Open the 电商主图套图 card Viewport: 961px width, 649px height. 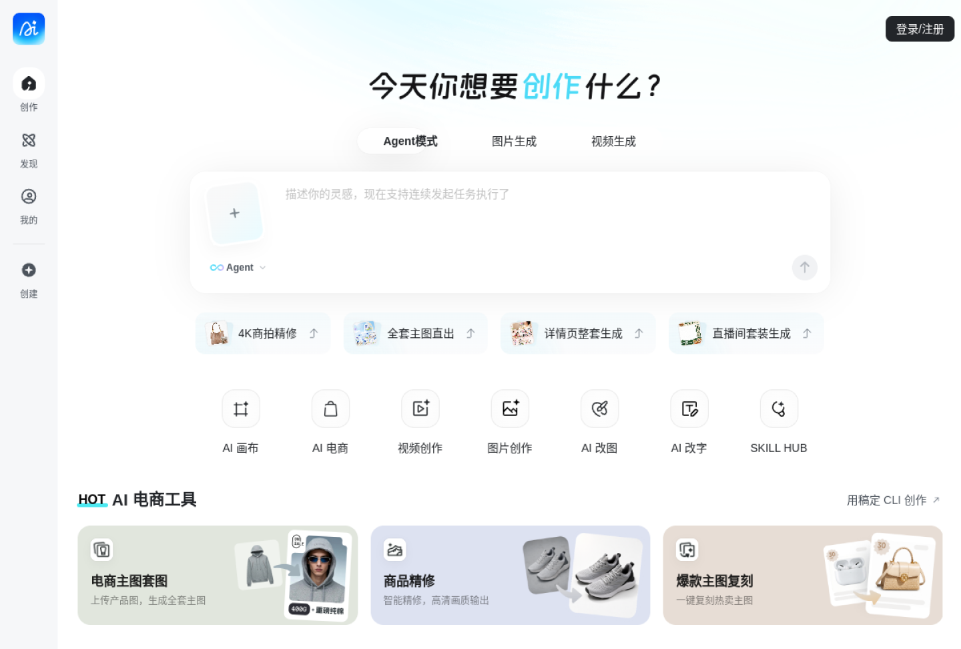(x=218, y=576)
